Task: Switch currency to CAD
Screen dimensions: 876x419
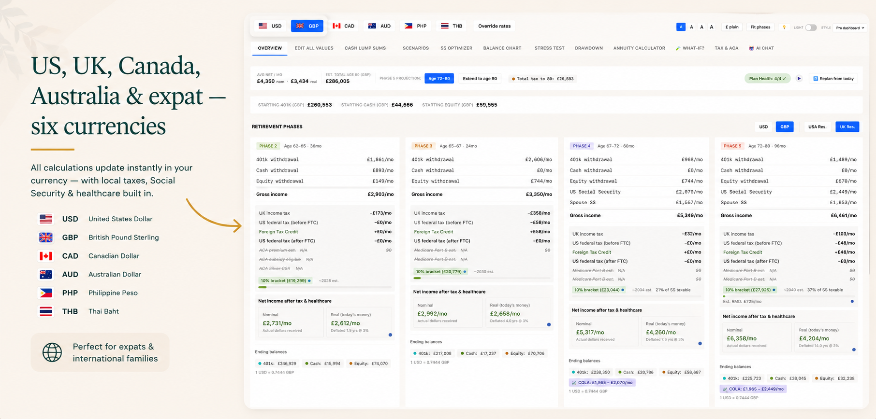Action: coord(344,26)
